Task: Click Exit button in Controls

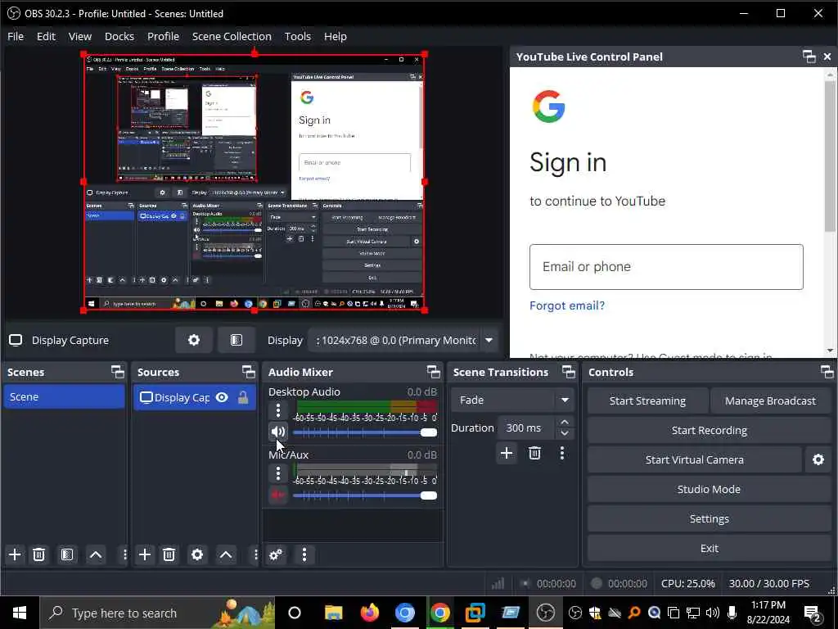Action: click(x=710, y=548)
